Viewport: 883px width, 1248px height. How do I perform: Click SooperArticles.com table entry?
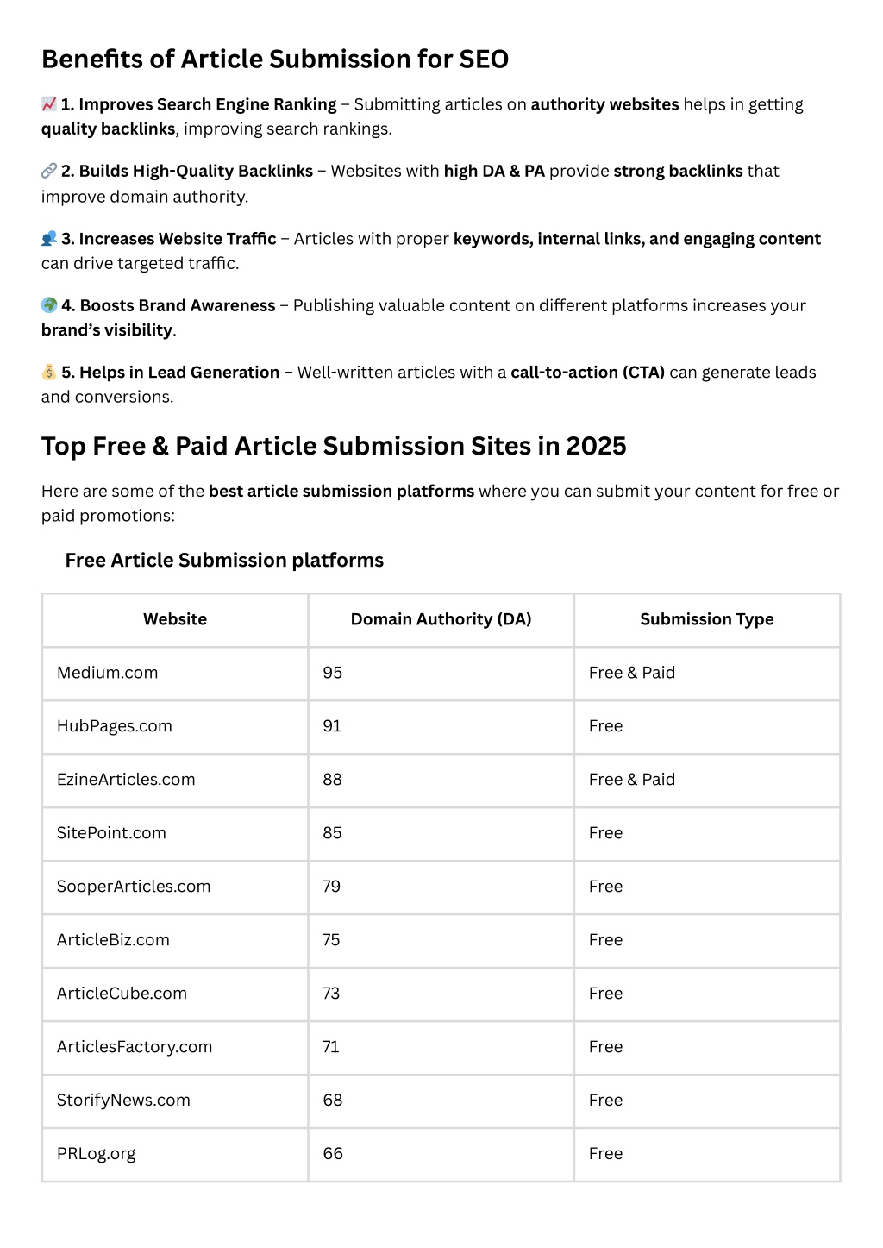pyautogui.click(x=134, y=887)
